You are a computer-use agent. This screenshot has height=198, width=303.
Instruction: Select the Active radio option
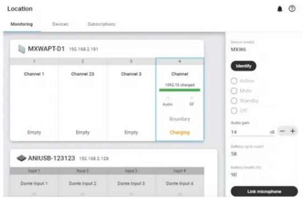point(234,81)
